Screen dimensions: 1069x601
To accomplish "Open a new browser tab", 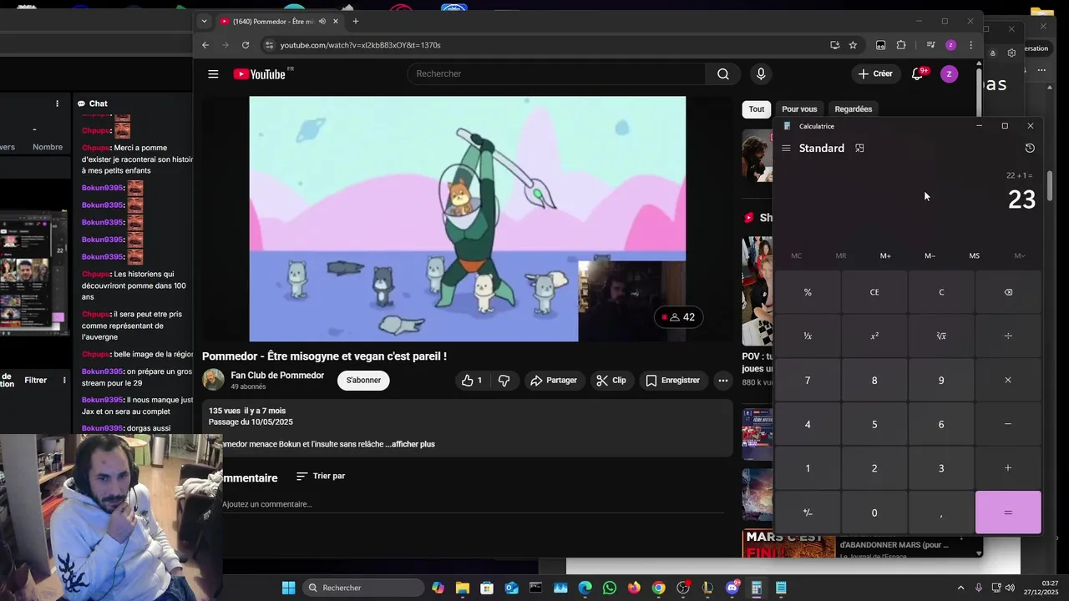I will point(356,21).
